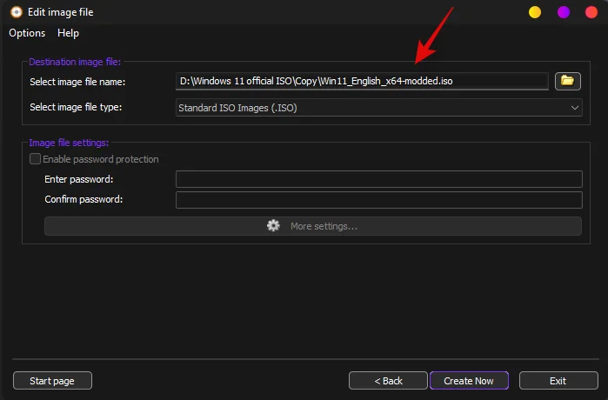Image resolution: width=608 pixels, height=400 pixels.
Task: Open the Help menu
Action: (x=68, y=33)
